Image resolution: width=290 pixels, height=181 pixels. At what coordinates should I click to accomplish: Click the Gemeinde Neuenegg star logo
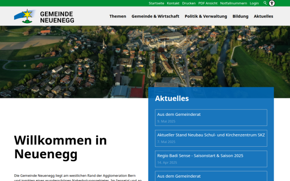[x=25, y=16]
